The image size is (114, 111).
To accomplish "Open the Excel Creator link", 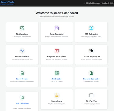I will [22, 79].
